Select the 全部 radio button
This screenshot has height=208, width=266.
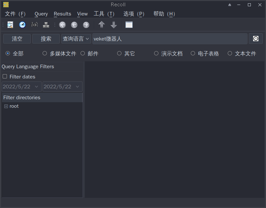click(8, 53)
